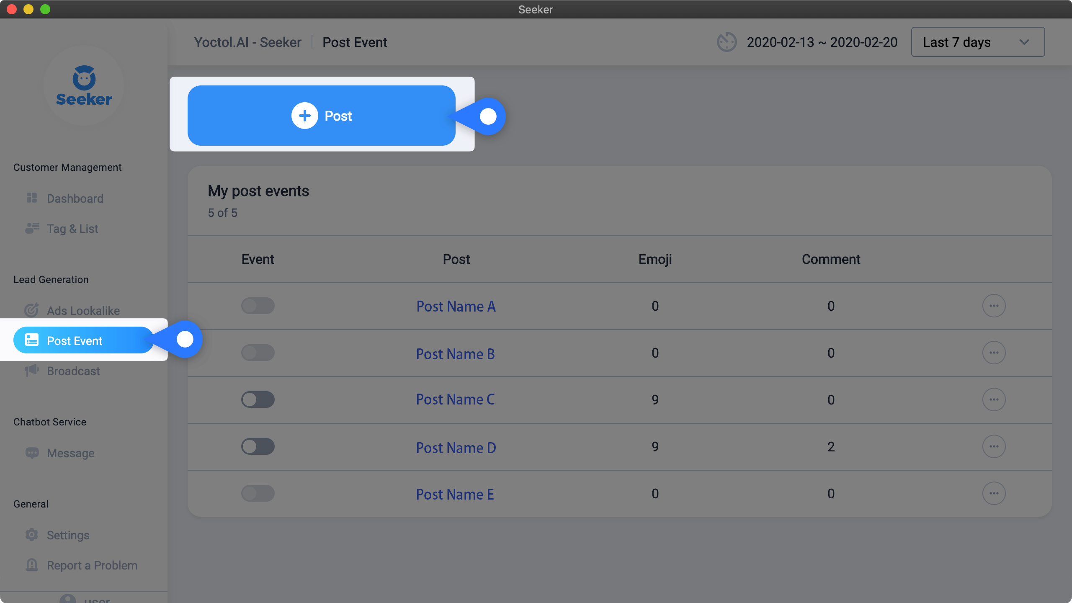
Task: Click the Dashboard grid icon
Action: (x=32, y=198)
